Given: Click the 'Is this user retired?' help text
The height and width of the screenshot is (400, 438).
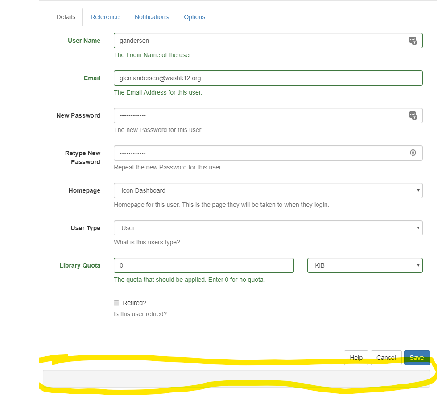Looking at the screenshot, I should 140,314.
